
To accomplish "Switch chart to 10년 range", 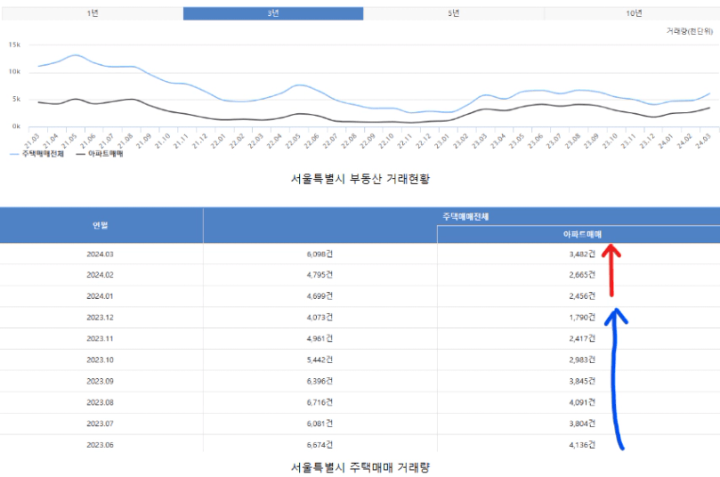I will [x=634, y=13].
